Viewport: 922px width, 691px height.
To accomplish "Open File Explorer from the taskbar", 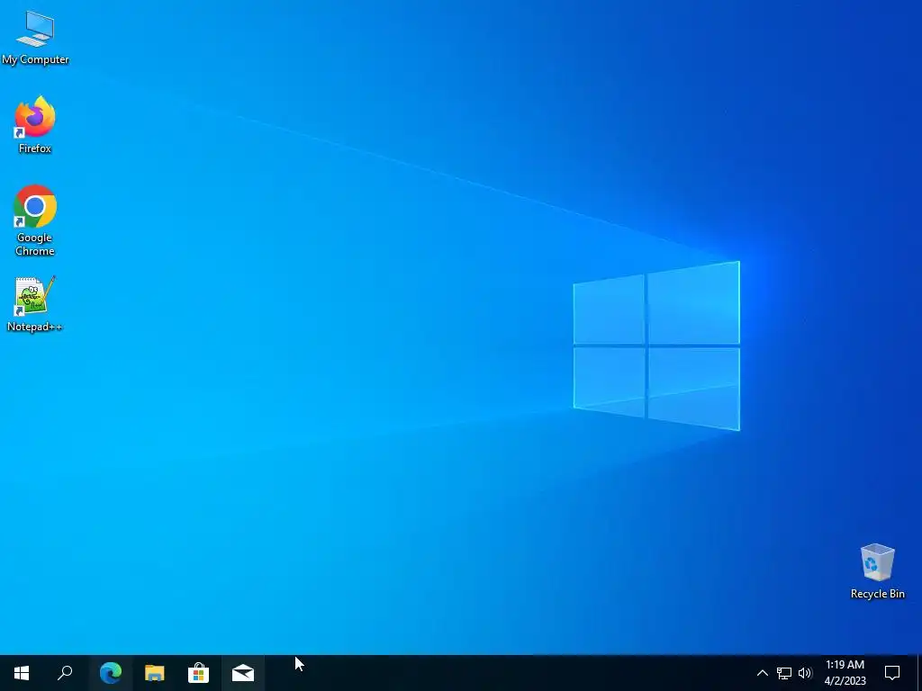I will (x=155, y=673).
